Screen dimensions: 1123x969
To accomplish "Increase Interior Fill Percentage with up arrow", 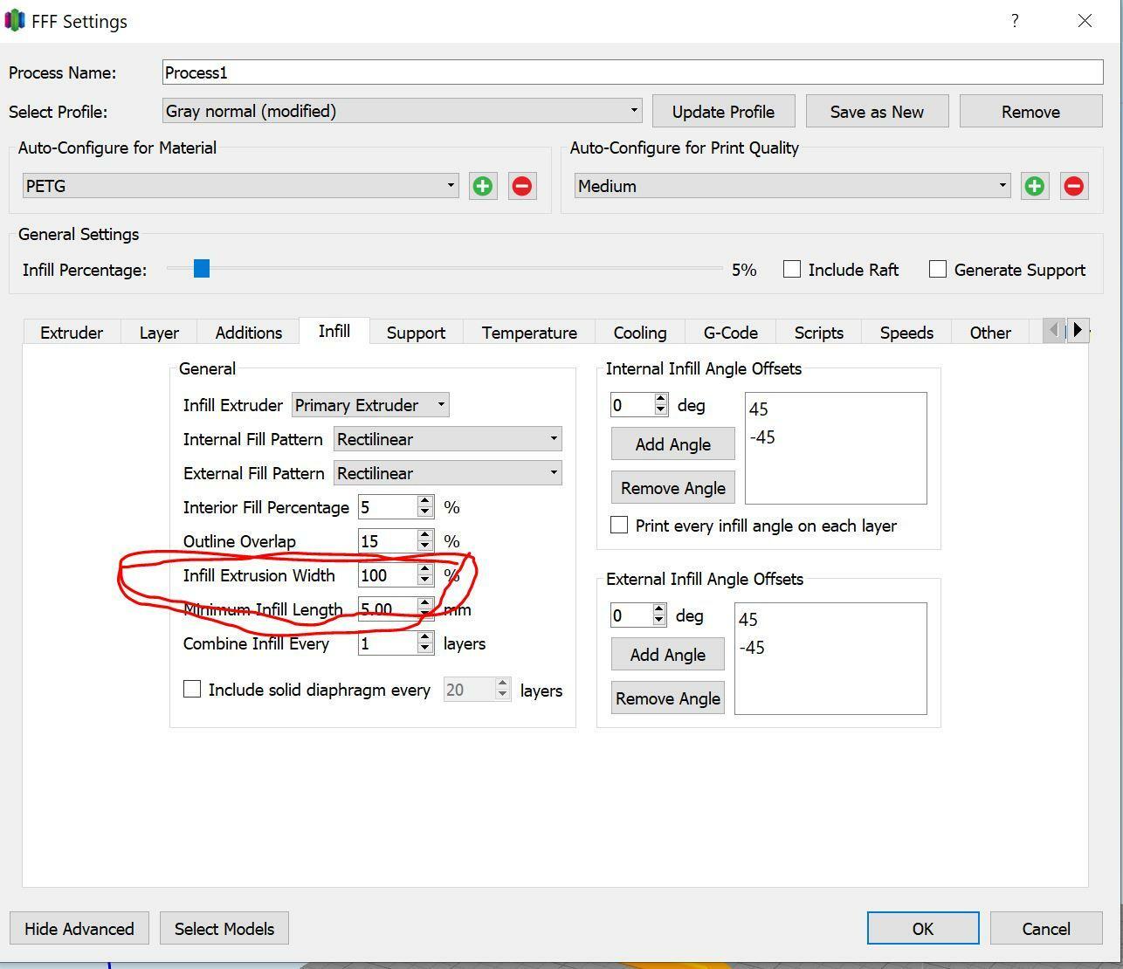I will (425, 501).
